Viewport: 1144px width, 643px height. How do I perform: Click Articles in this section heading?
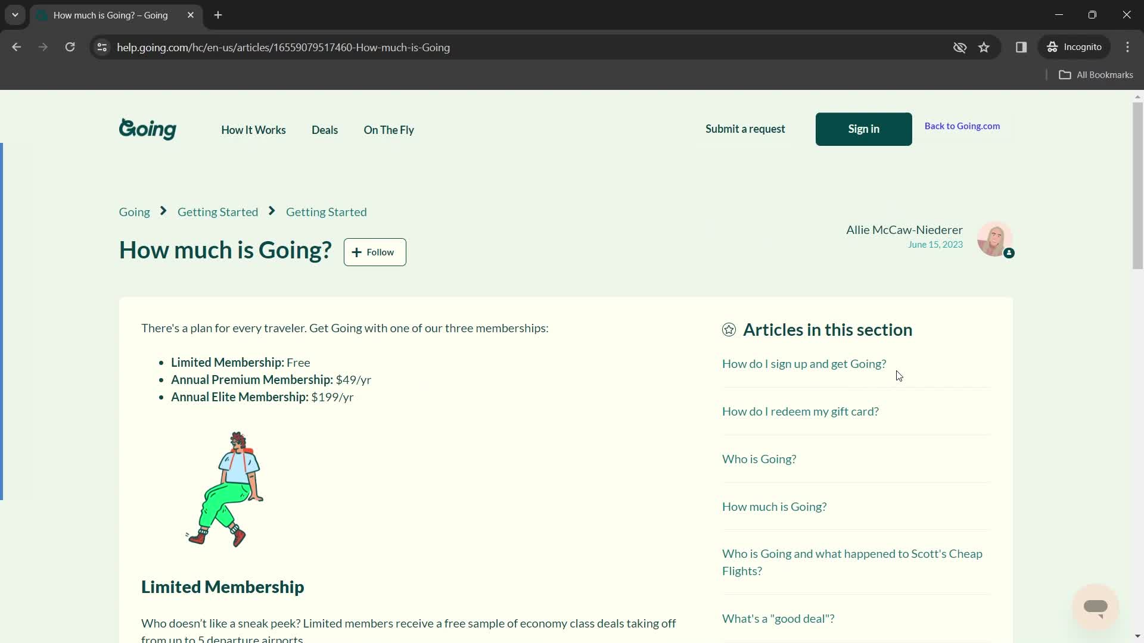pos(827,330)
